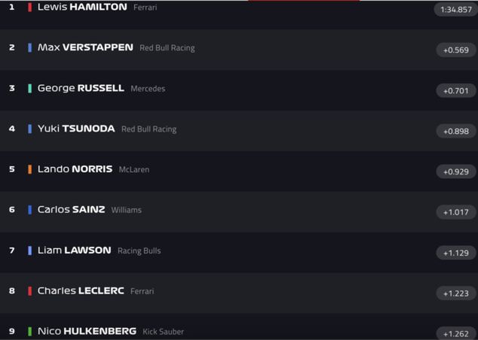Open Max Verstappen's driver entry
The image size is (478, 340).
click(x=85, y=47)
